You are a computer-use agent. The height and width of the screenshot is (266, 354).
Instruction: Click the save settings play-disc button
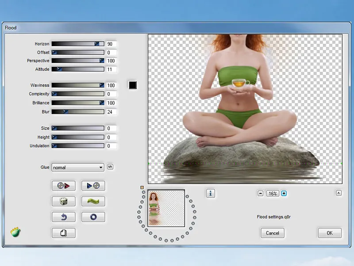point(93,186)
